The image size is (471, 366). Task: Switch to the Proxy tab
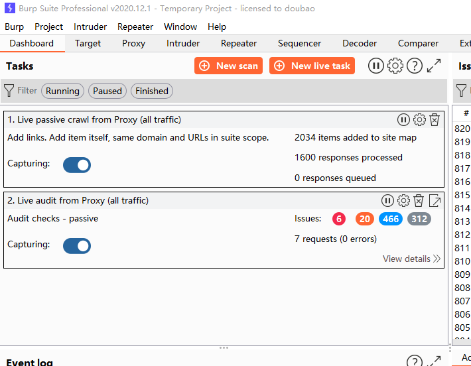(x=133, y=44)
